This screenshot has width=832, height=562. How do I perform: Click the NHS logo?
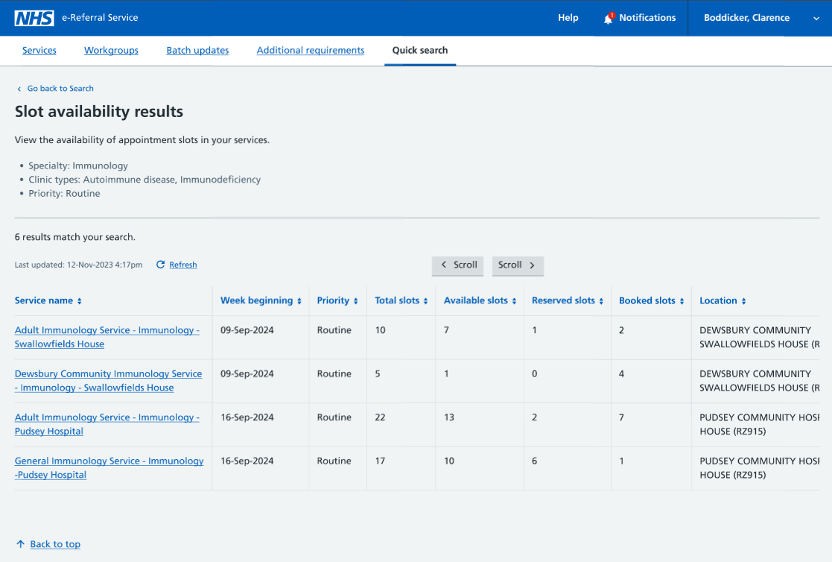34,18
